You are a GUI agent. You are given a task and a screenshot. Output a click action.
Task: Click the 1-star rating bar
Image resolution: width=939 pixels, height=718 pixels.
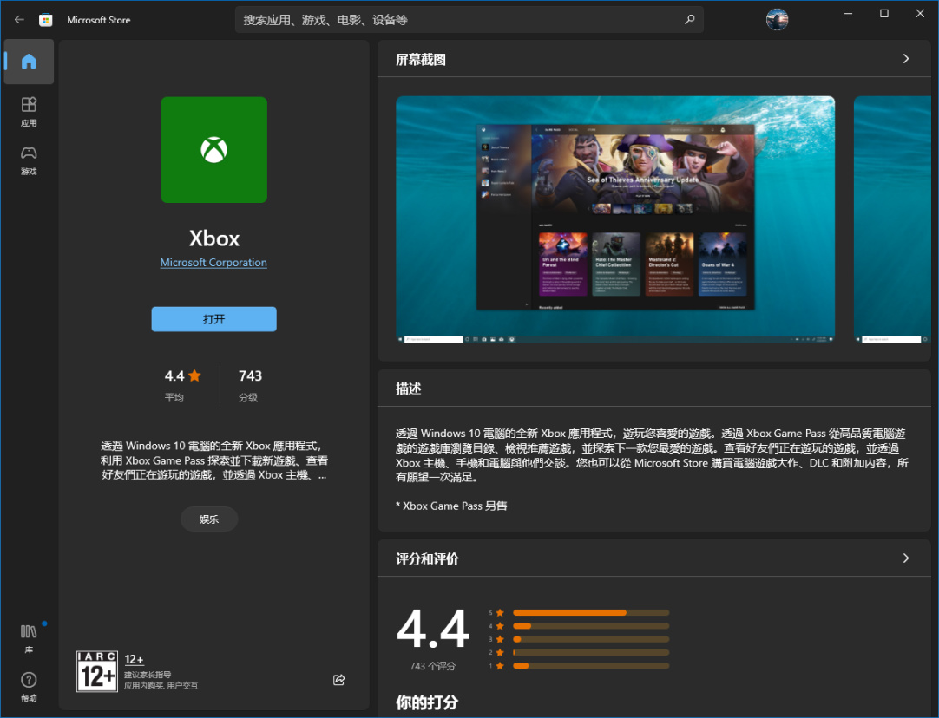[590, 665]
